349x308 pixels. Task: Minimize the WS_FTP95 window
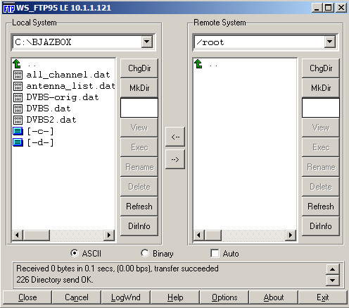point(317,8)
